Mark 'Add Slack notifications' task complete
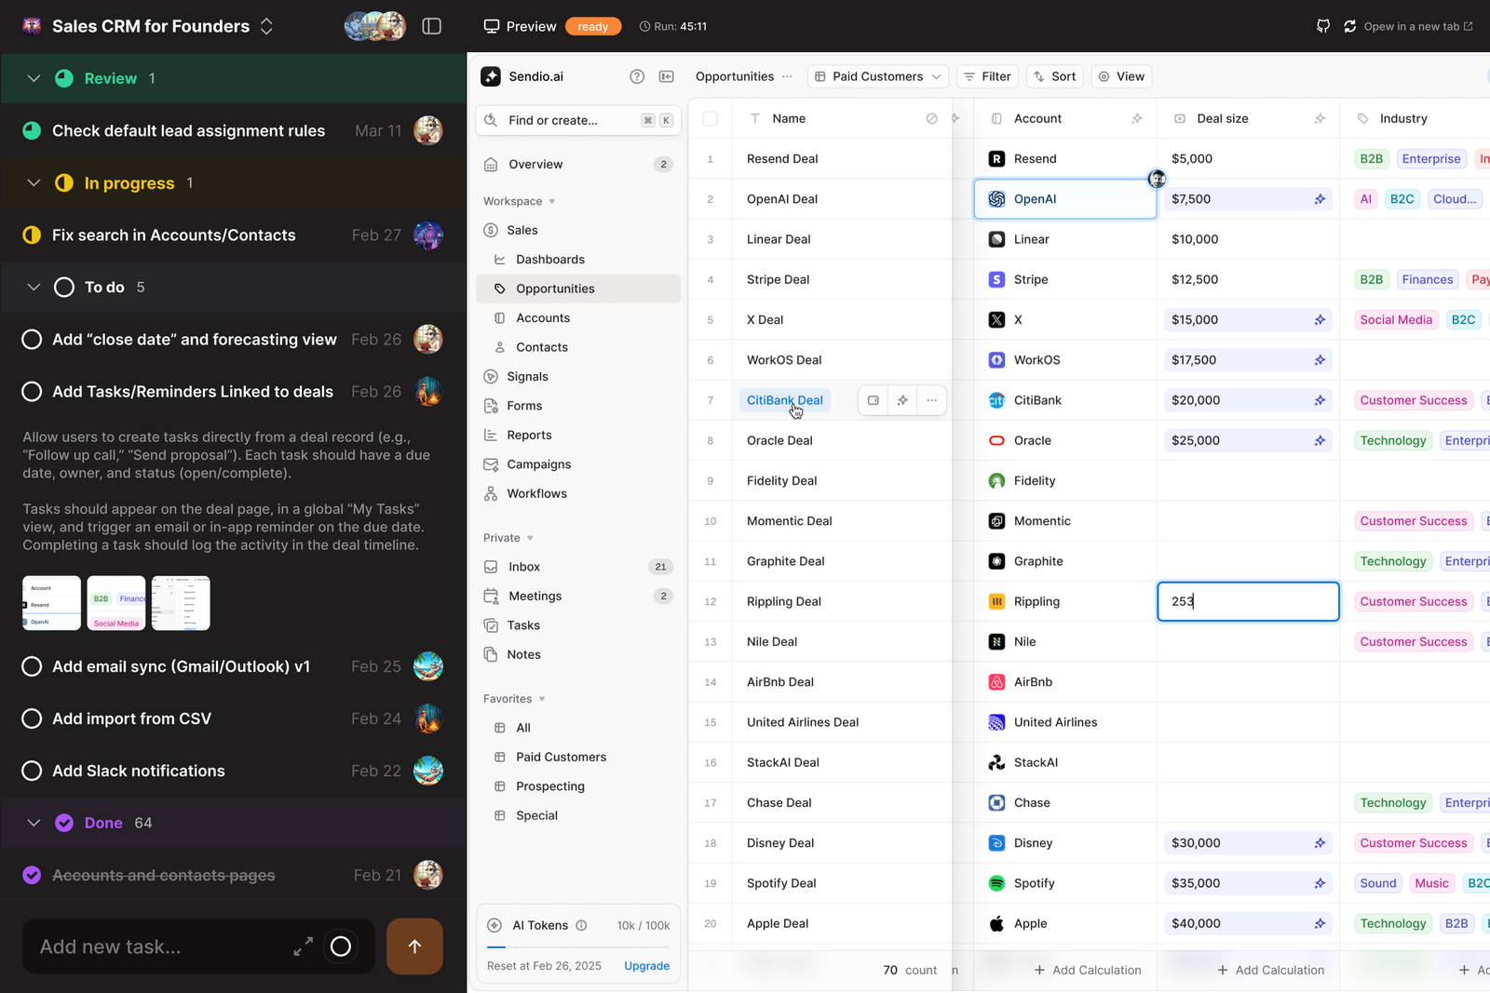Image resolution: width=1490 pixels, height=993 pixels. point(32,771)
